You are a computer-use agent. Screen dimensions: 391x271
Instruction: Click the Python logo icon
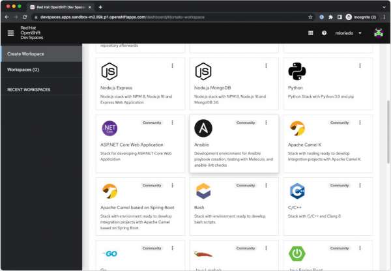pos(297,71)
